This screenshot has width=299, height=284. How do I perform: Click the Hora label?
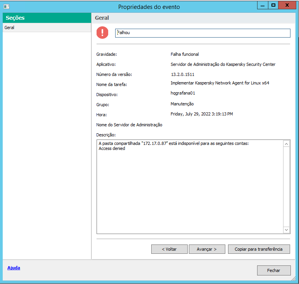coord(102,115)
